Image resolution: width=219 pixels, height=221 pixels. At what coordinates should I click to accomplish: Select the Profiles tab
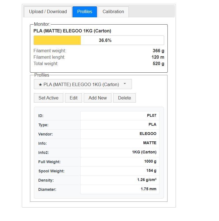click(x=85, y=12)
